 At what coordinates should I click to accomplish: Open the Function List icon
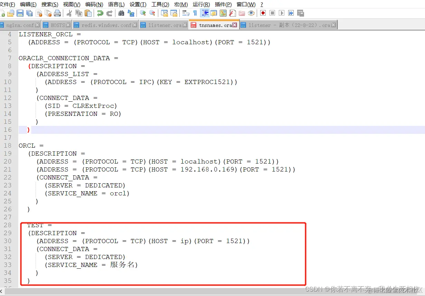click(x=233, y=13)
